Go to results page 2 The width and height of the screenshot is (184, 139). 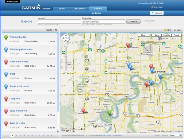(x=17, y=136)
